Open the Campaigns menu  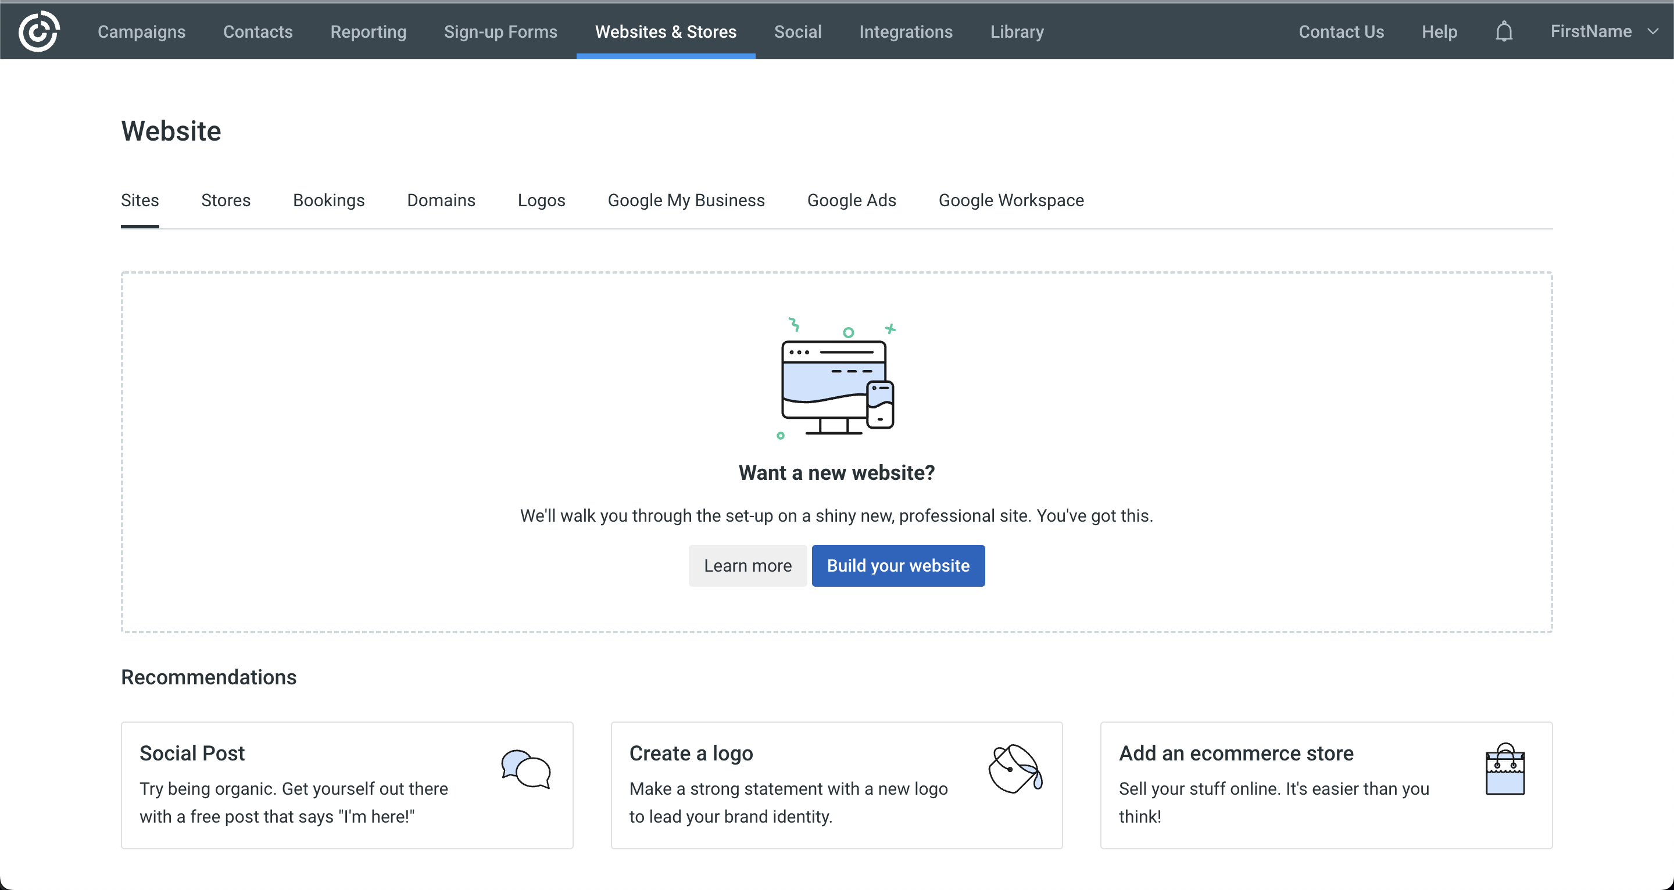(x=142, y=31)
